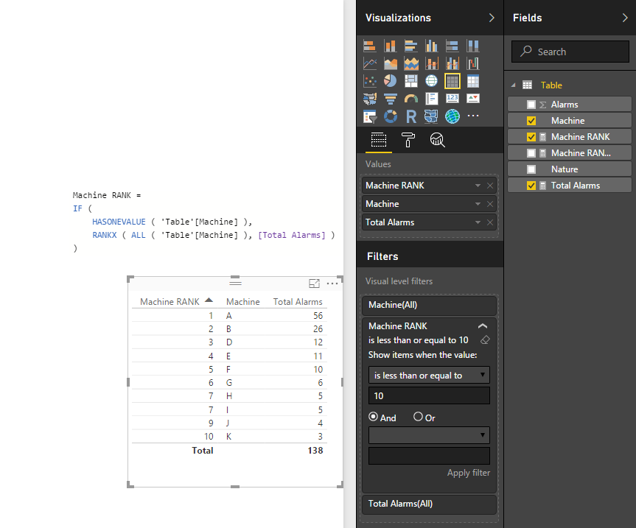Collapse the Visualizations pane
The image size is (636, 528).
(492, 18)
